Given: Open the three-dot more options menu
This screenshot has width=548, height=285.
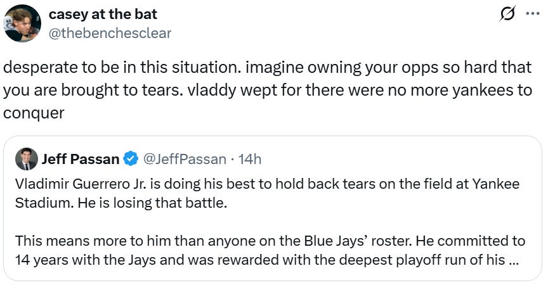Looking at the screenshot, I should 533,13.
